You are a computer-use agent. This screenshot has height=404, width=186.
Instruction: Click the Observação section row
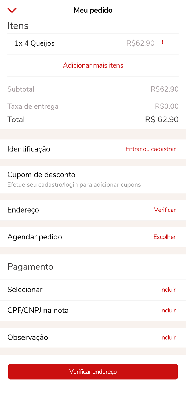point(28,337)
